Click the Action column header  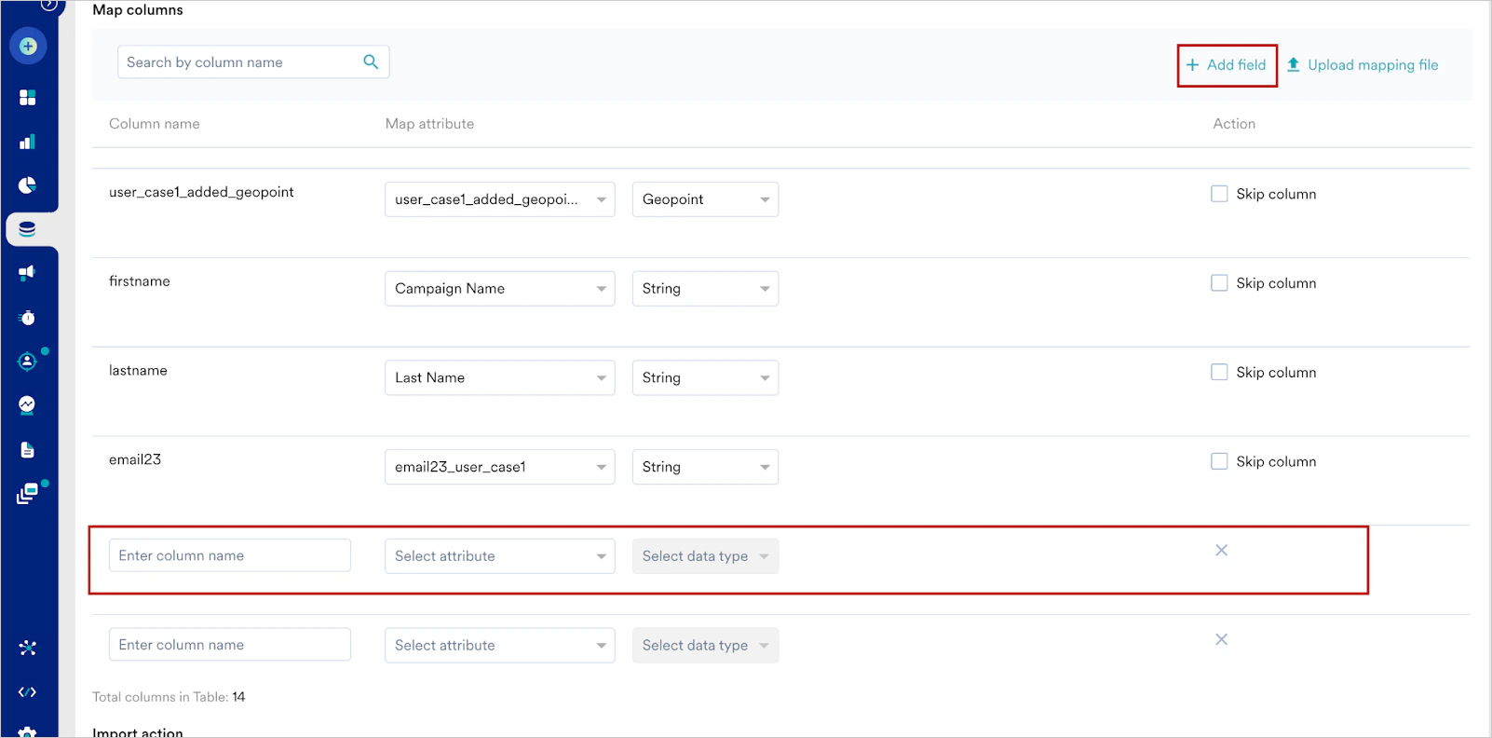1234,124
